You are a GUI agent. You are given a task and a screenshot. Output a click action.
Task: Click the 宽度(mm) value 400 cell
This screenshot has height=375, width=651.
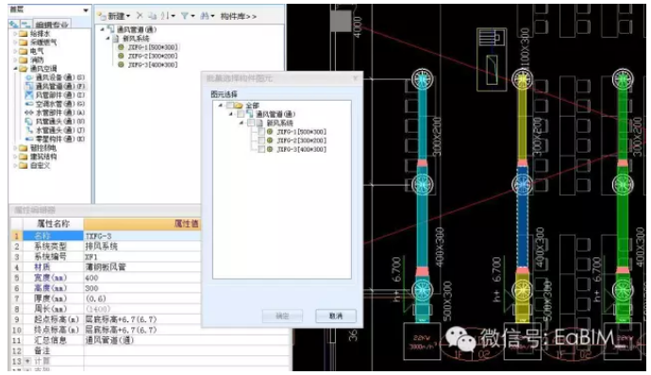[142, 278]
